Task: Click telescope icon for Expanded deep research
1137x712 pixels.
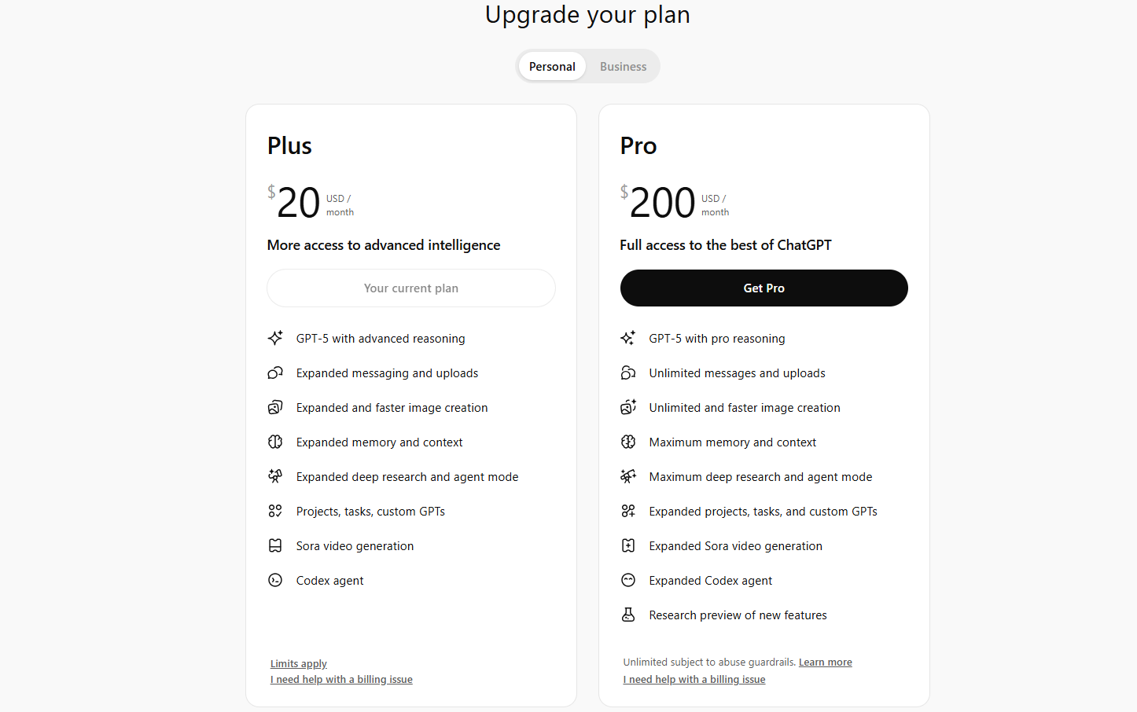Action: tap(275, 477)
